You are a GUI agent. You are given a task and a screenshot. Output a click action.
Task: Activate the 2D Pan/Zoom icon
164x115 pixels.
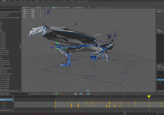pos(33,8)
